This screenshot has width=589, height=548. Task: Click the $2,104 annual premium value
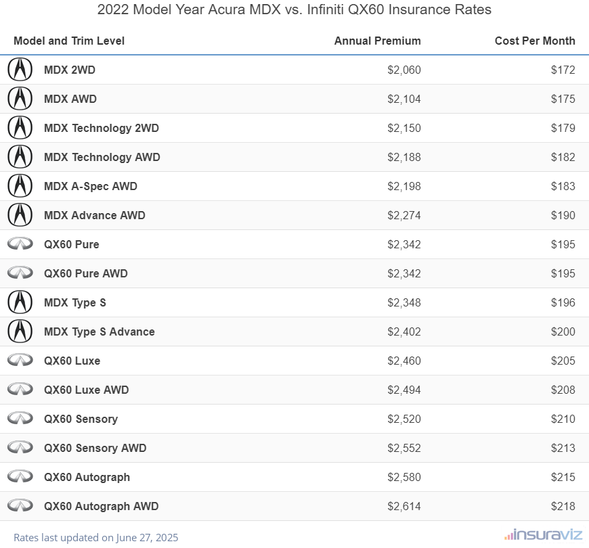click(404, 99)
